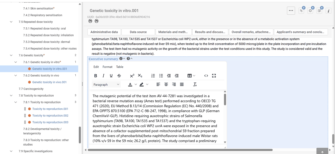This screenshot has width=335, height=154.
Task: Open Toxicity to reproduction.001 record
Action: pyautogui.click(x=50, y=109)
